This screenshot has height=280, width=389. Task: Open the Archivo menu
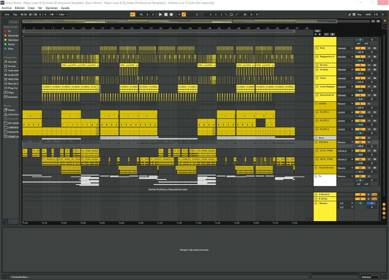tap(7, 8)
